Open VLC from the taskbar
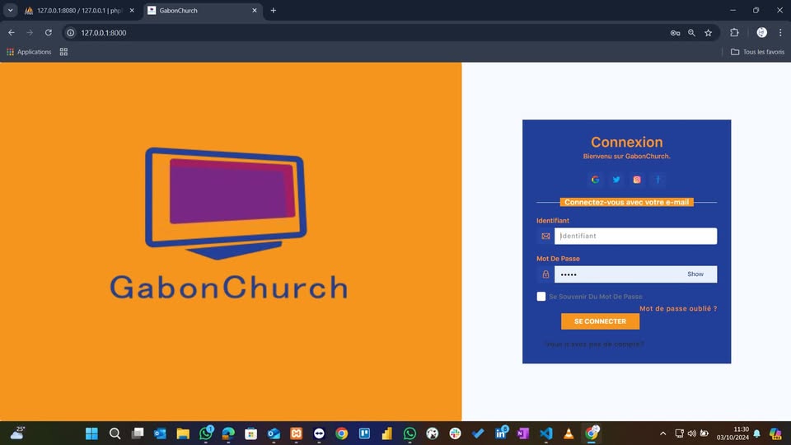The image size is (791, 445). click(x=568, y=433)
